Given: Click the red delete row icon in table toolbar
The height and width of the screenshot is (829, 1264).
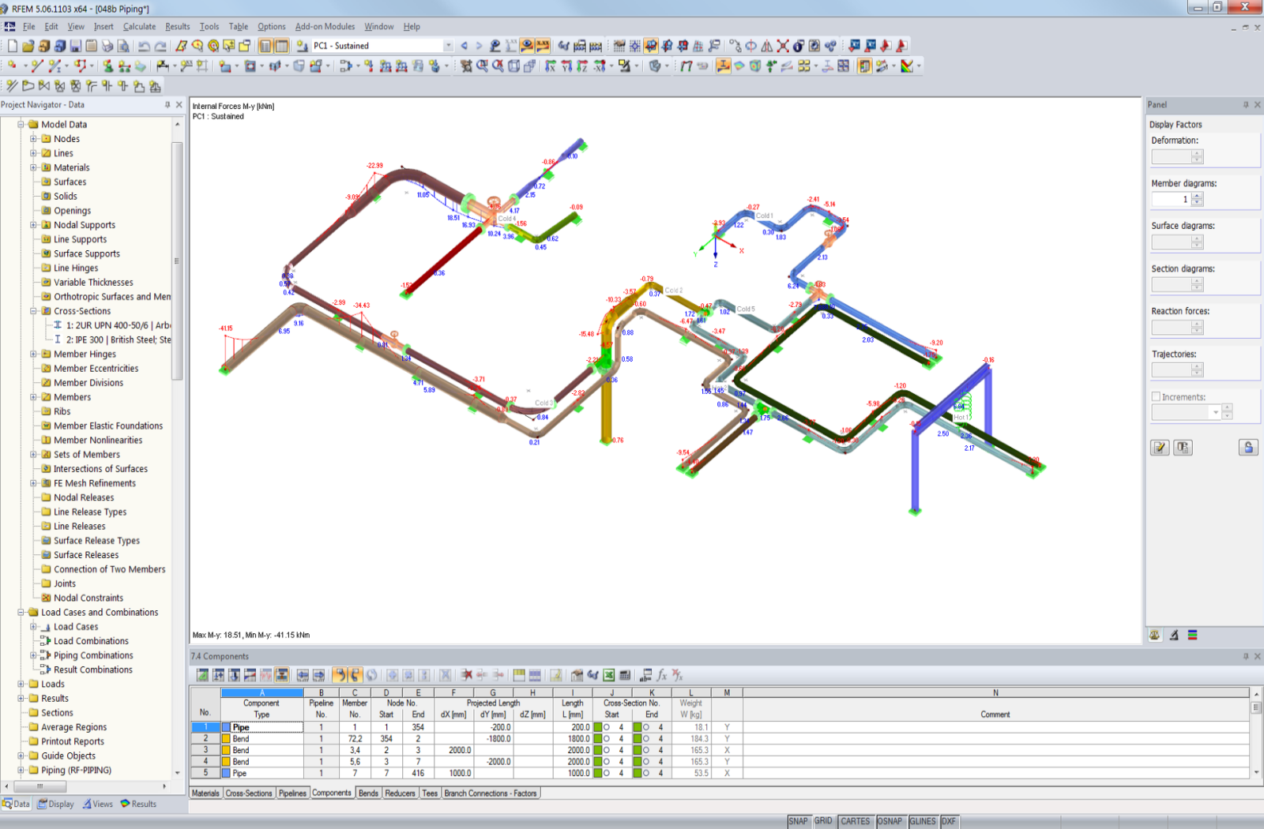Looking at the screenshot, I should tap(467, 675).
